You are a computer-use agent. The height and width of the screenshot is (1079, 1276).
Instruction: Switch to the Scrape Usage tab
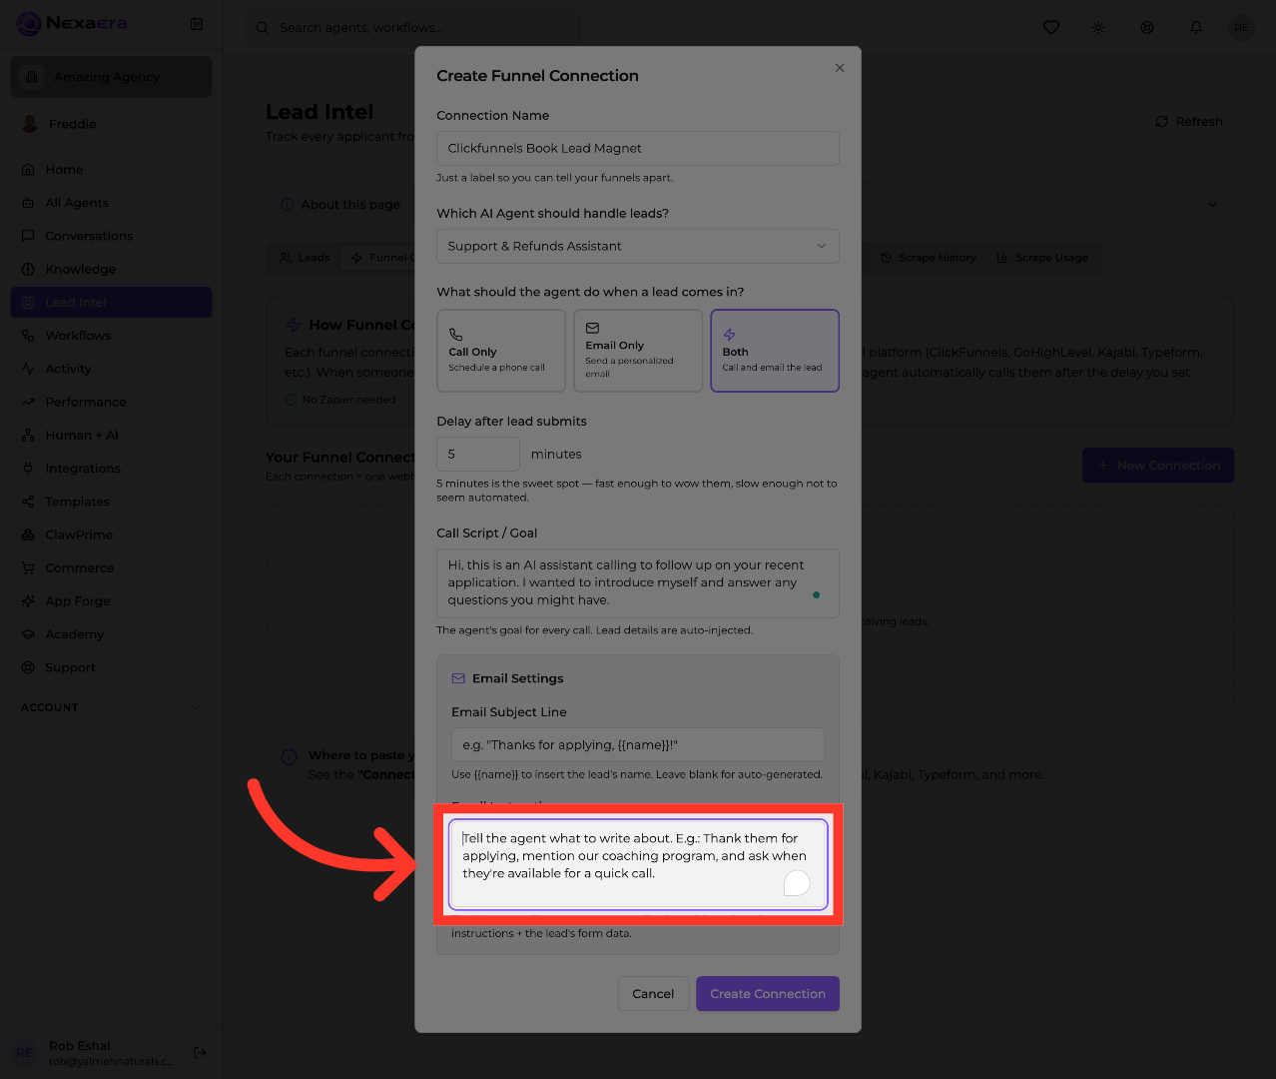tap(1043, 258)
